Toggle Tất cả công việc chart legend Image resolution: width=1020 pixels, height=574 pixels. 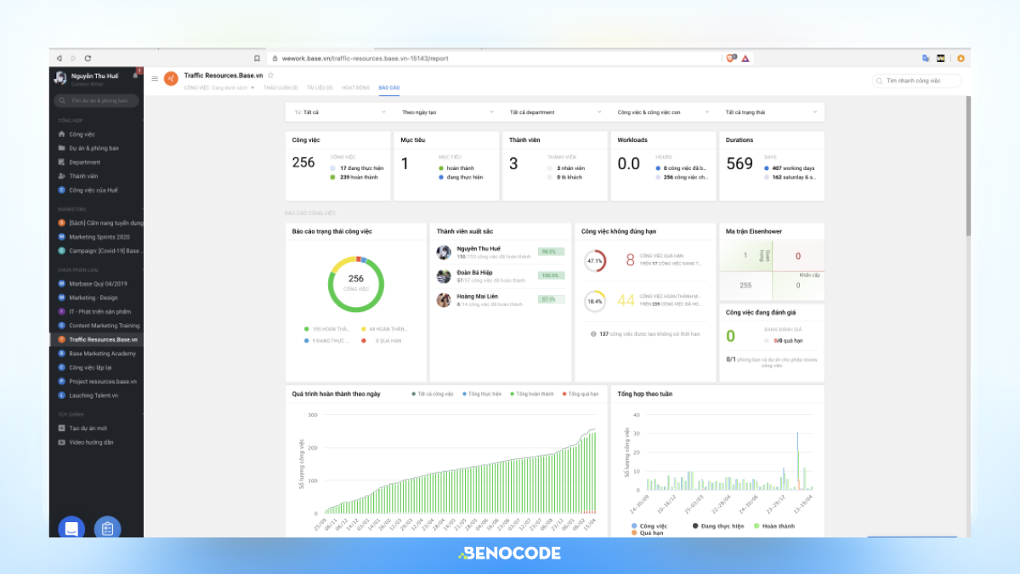coord(434,394)
